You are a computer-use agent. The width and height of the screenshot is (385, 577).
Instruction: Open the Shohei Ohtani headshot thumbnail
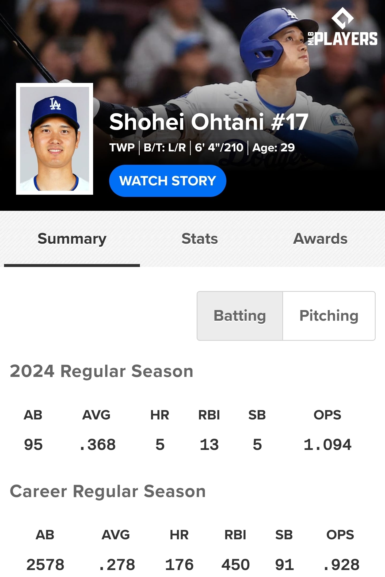(x=55, y=139)
